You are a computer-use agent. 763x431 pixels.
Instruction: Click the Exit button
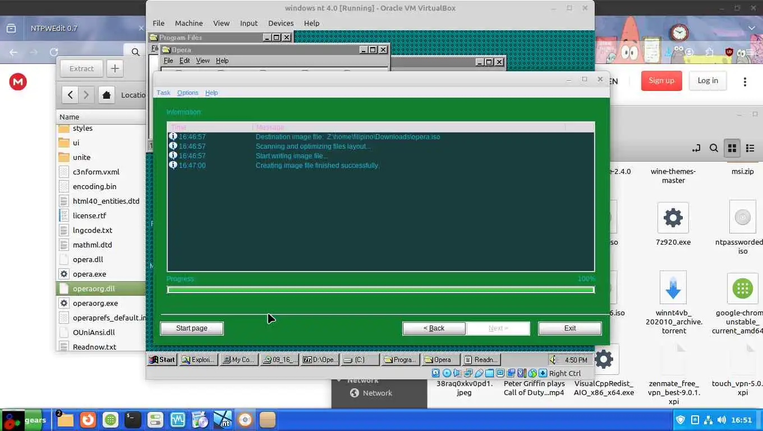click(x=570, y=328)
